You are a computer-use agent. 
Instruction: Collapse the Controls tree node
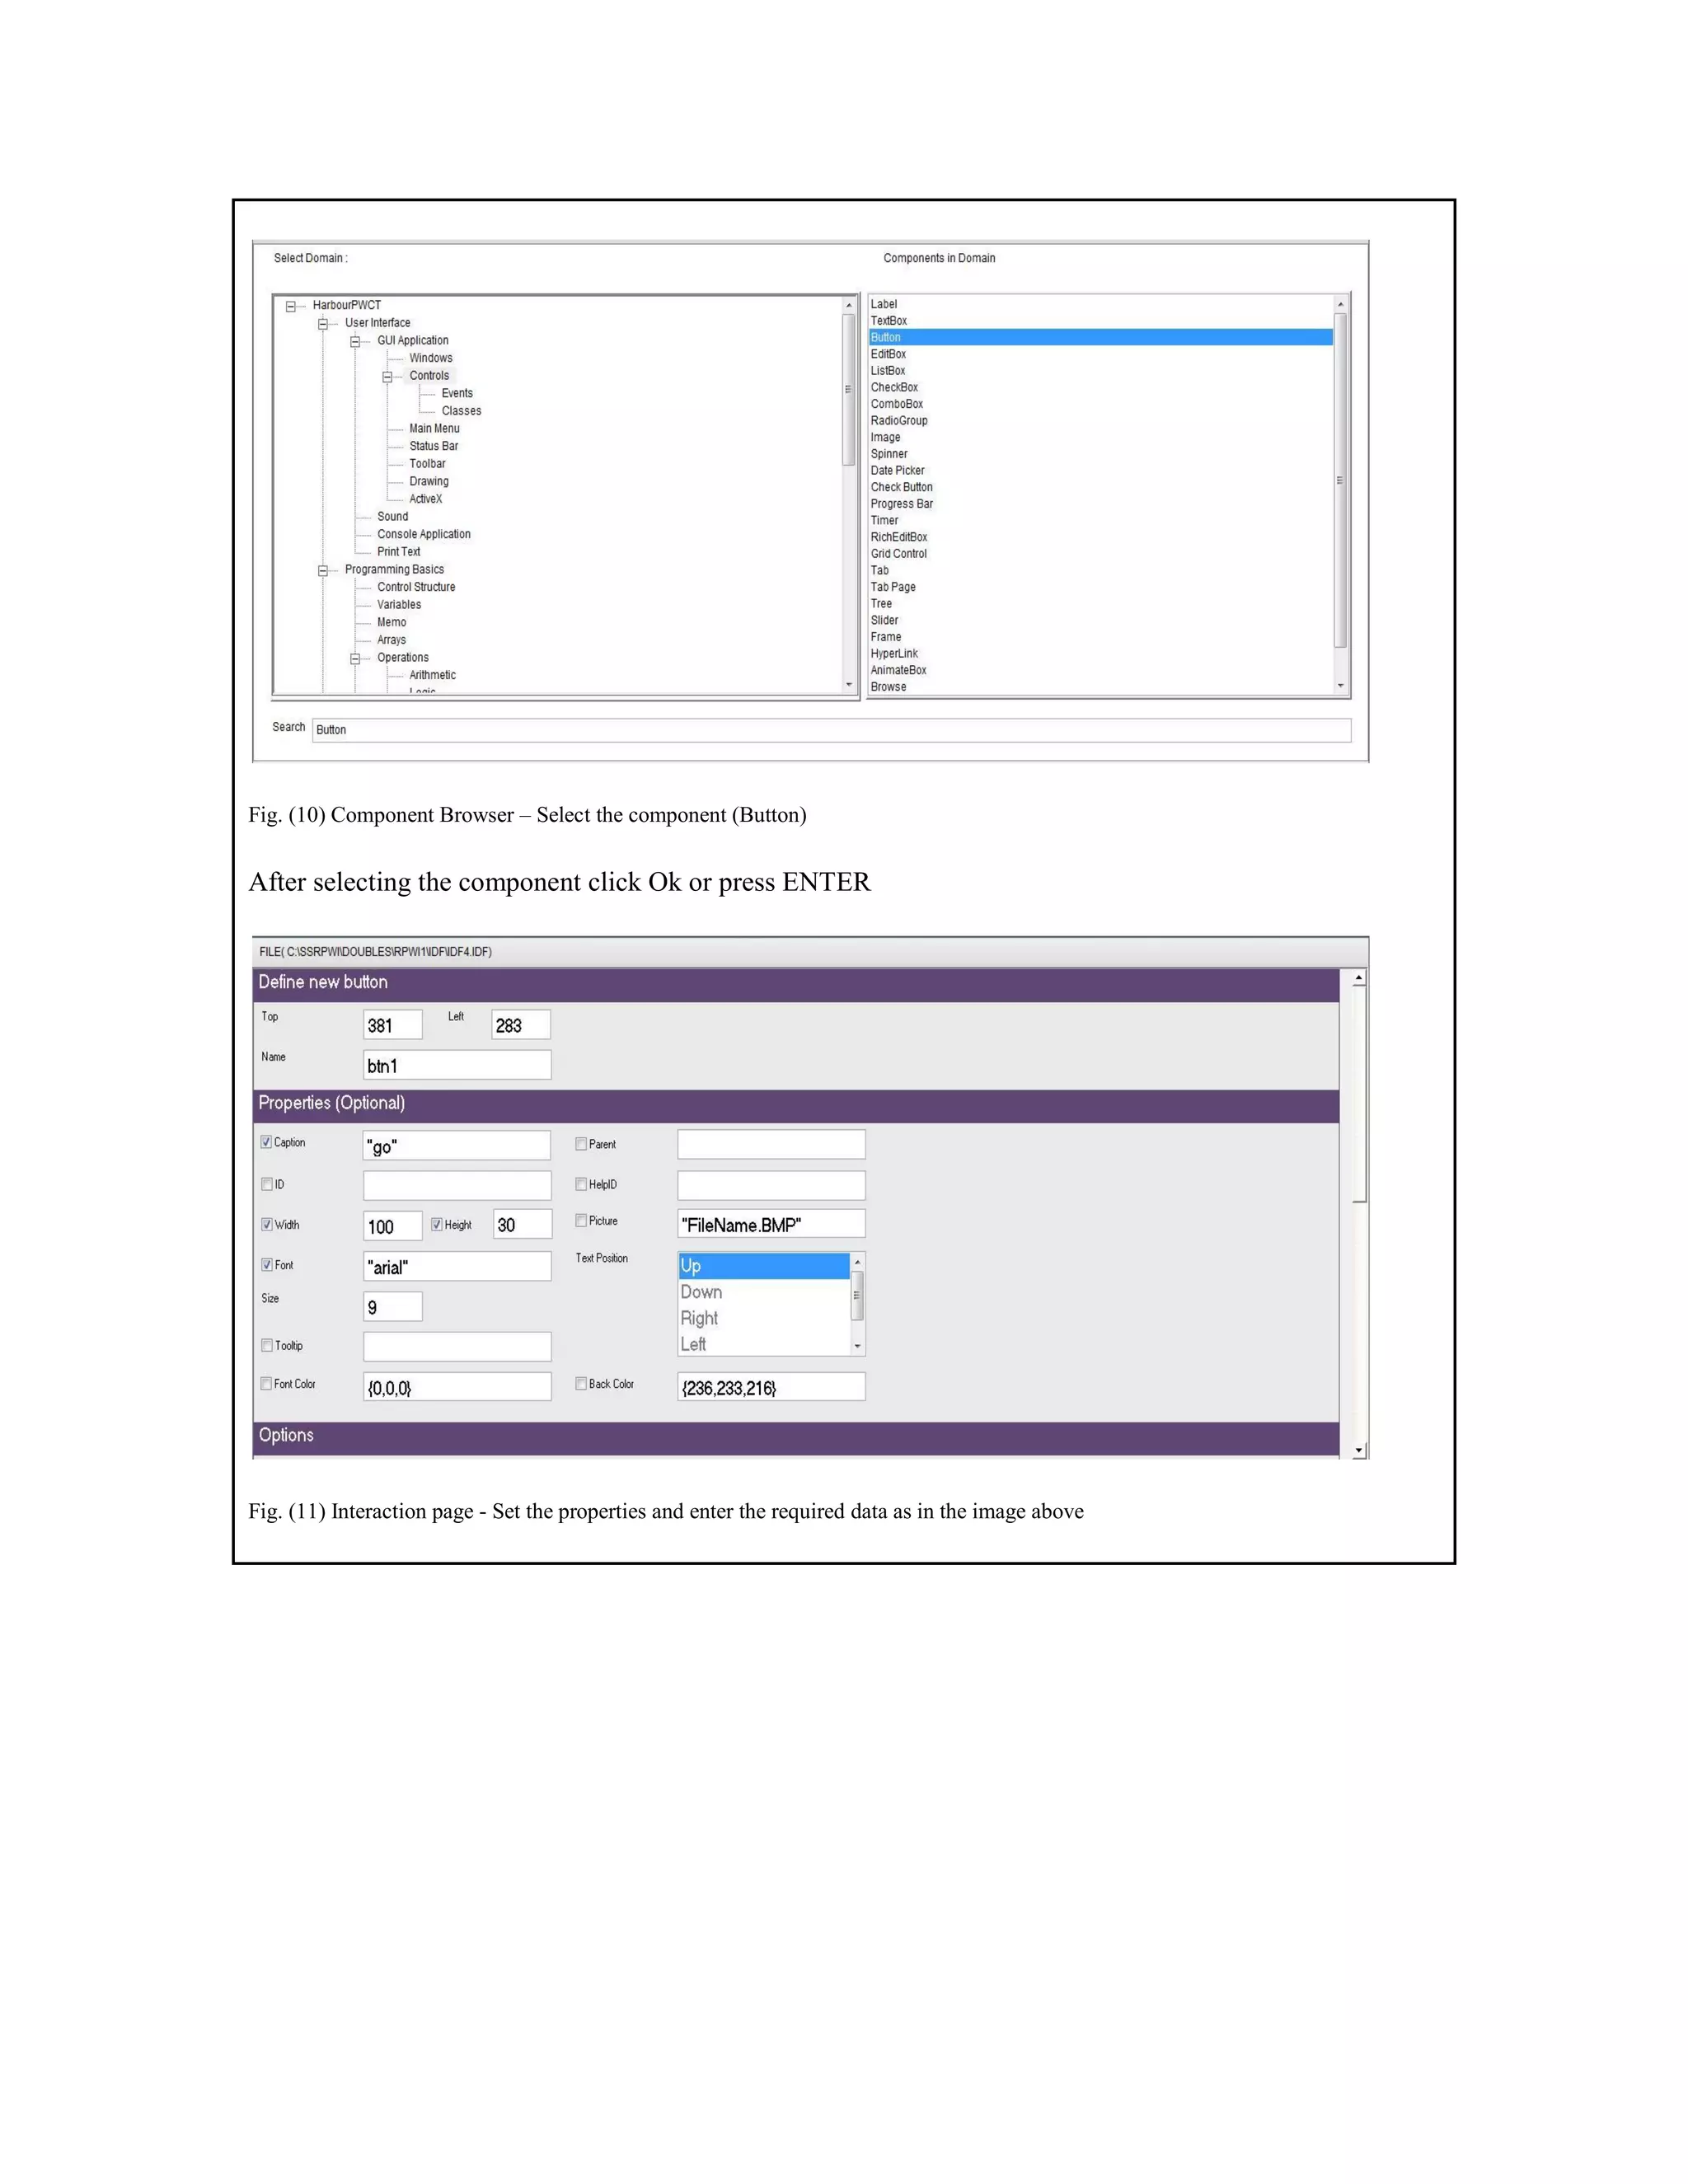[x=387, y=377]
